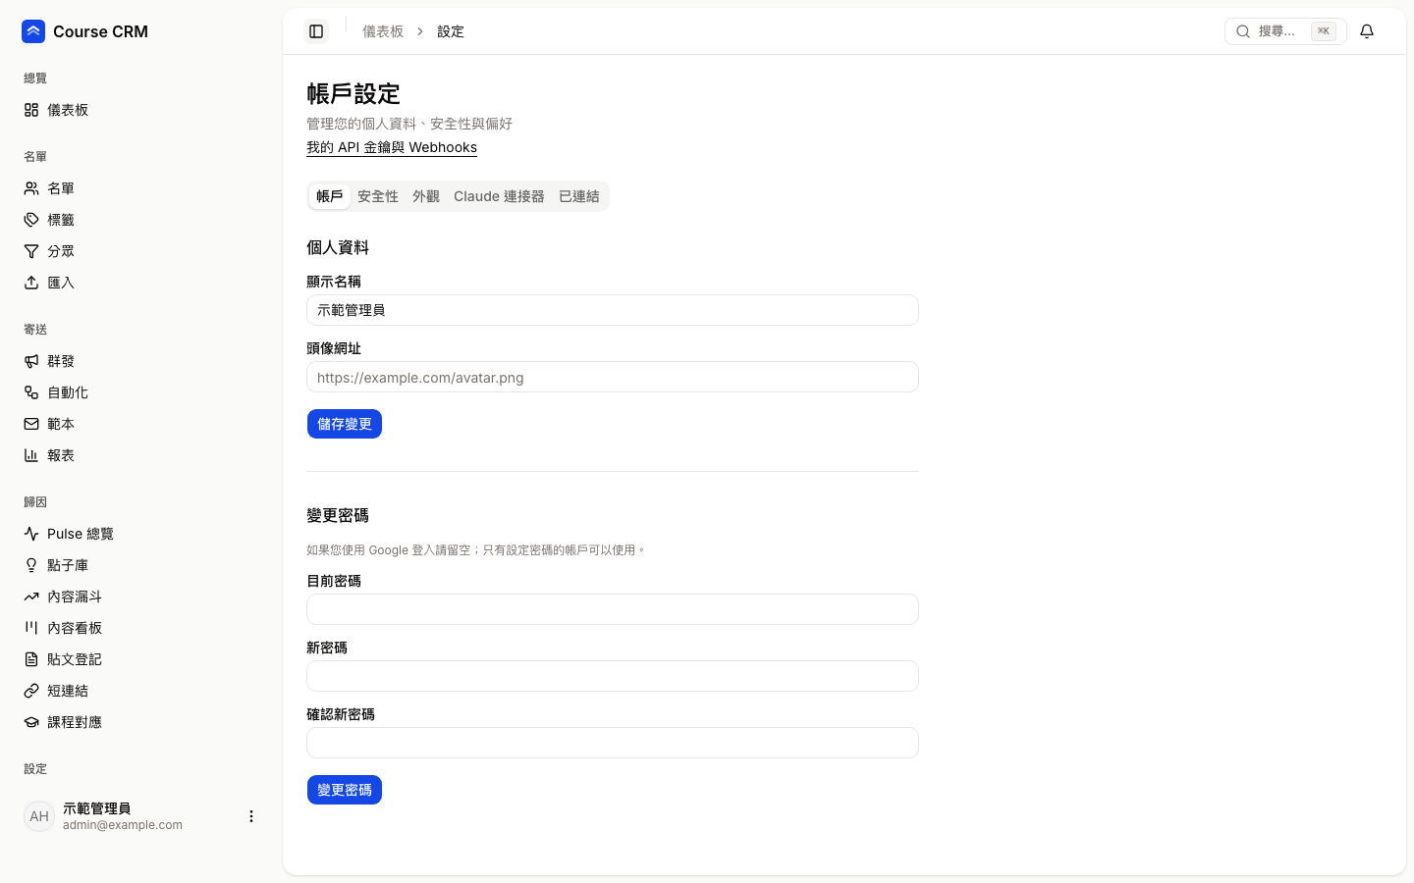This screenshot has height=883, width=1414.
Task: Click the Pulse 總覽 activity icon
Action: 31,534
